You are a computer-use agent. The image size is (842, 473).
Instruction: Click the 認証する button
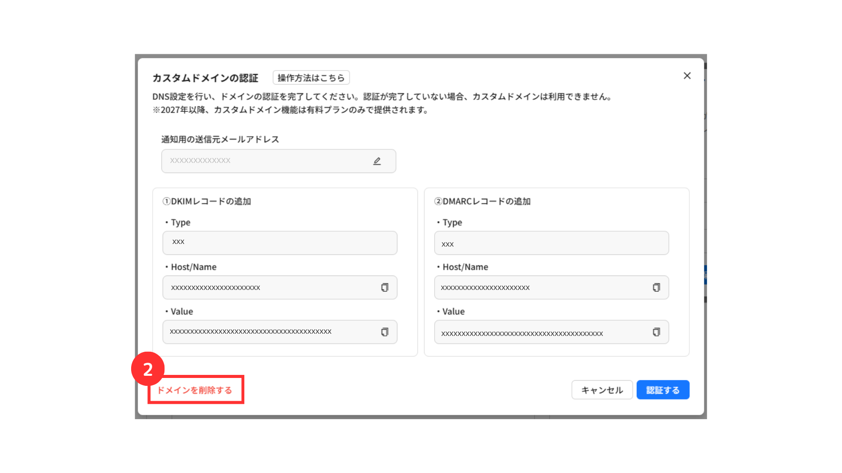pyautogui.click(x=663, y=390)
